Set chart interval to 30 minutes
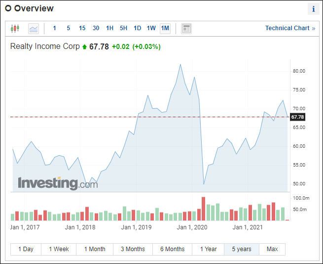The width and height of the screenshot is (323, 264). (96, 28)
